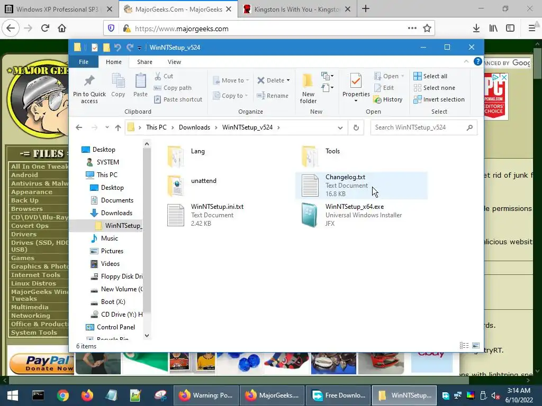Screen dimensions: 542x406
Task: Click Firefox home button
Action: point(62,29)
